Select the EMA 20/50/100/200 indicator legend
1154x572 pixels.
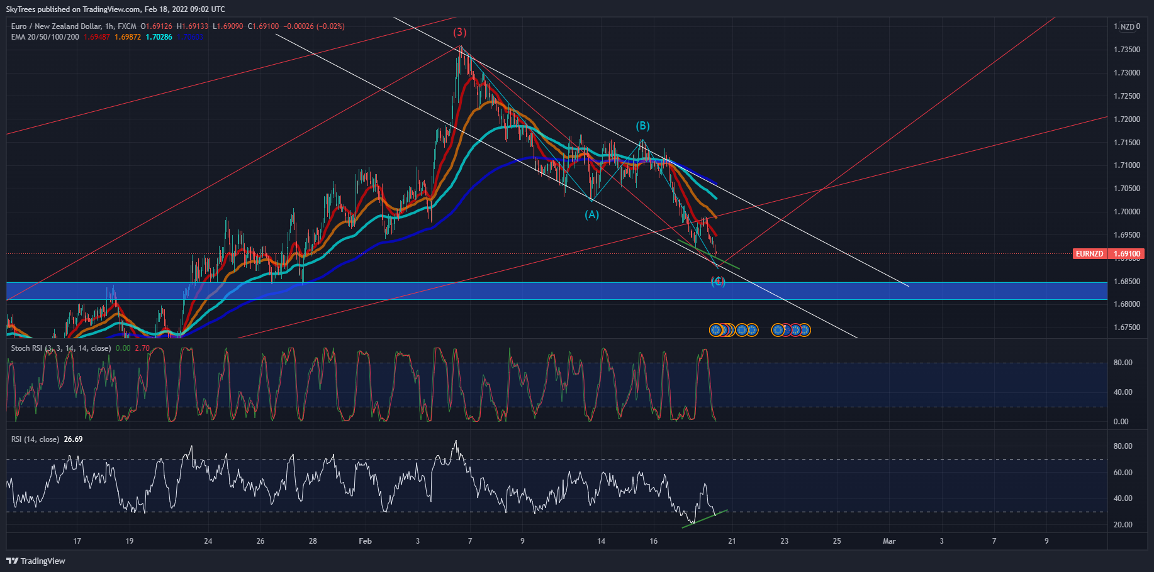(x=45, y=37)
